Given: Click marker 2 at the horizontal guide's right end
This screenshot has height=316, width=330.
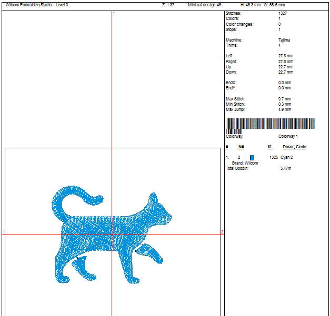Looking at the screenshot, I should pyautogui.click(x=222, y=232).
